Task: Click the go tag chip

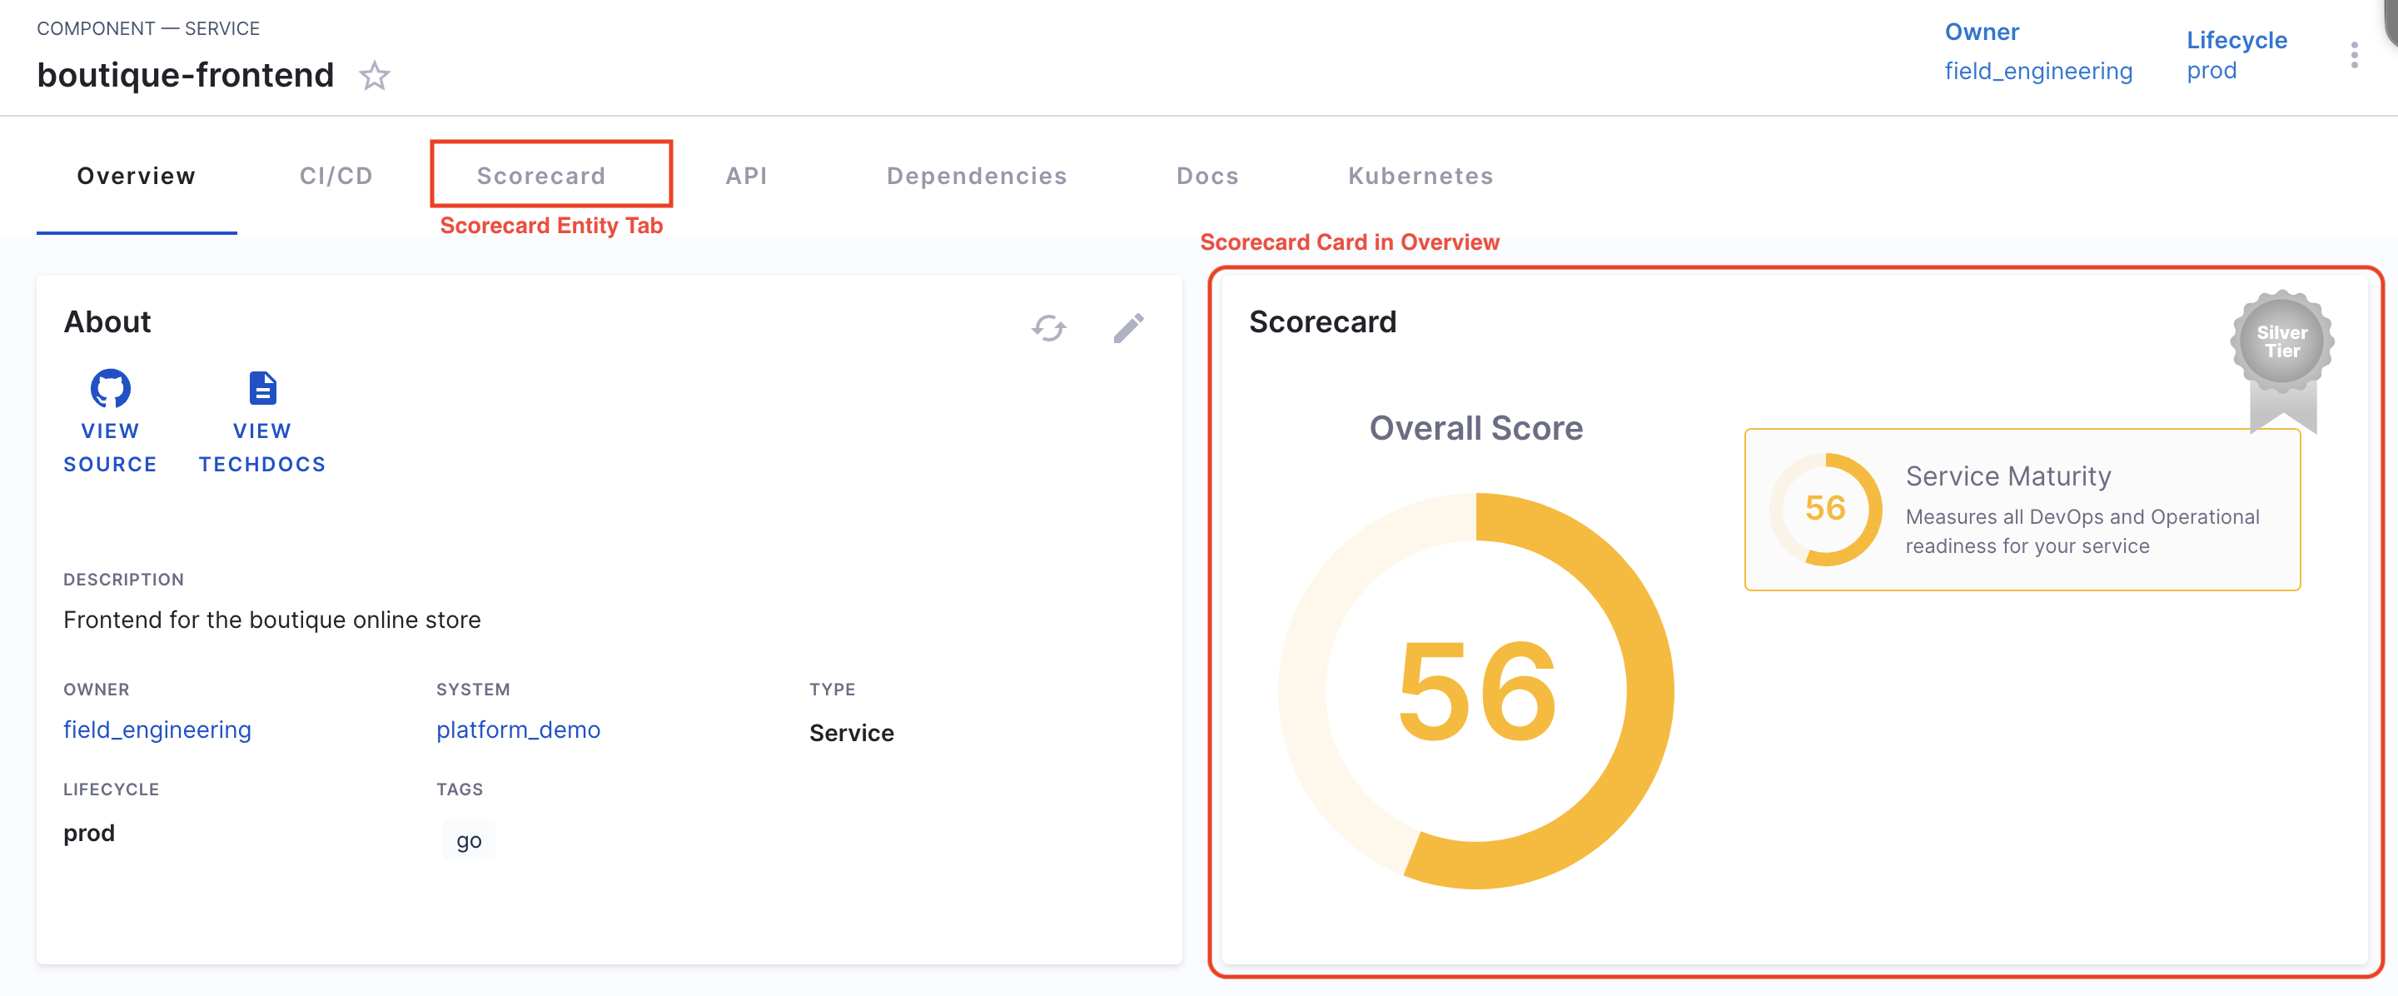Action: pyautogui.click(x=468, y=840)
